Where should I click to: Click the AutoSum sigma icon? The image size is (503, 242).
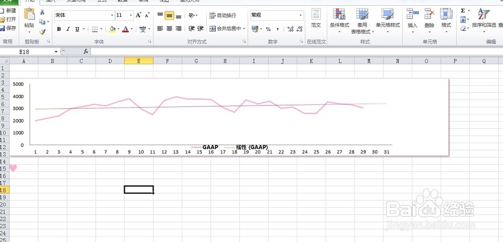point(463,11)
